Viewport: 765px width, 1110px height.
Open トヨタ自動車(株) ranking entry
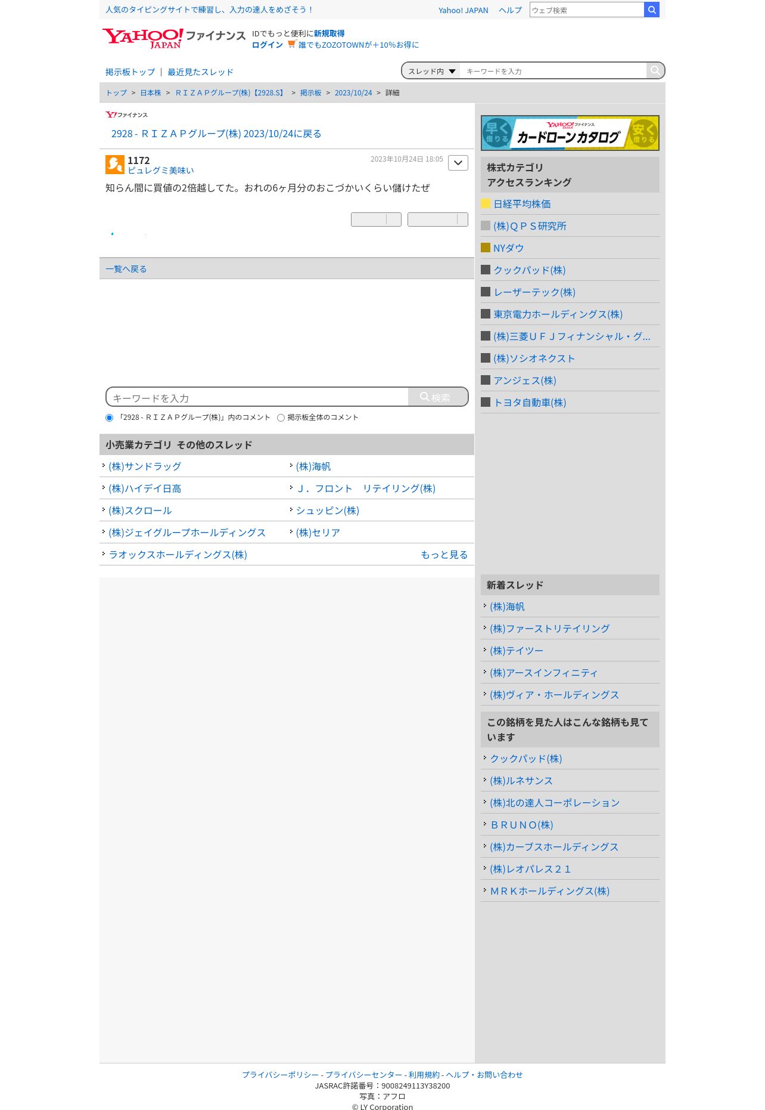(x=530, y=403)
